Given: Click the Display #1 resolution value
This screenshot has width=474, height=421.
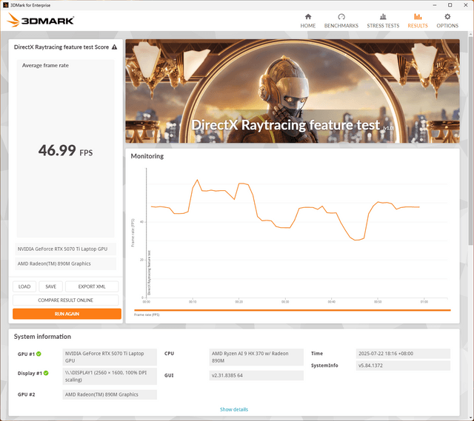Looking at the screenshot, I should (110, 377).
